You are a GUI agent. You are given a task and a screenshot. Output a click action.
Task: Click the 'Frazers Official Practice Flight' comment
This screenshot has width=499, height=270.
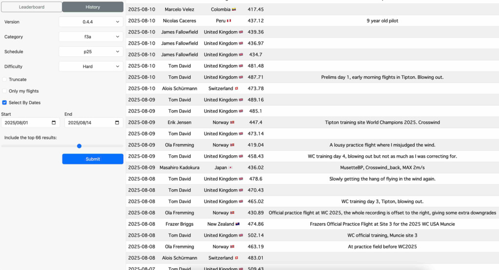pyautogui.click(x=382, y=224)
